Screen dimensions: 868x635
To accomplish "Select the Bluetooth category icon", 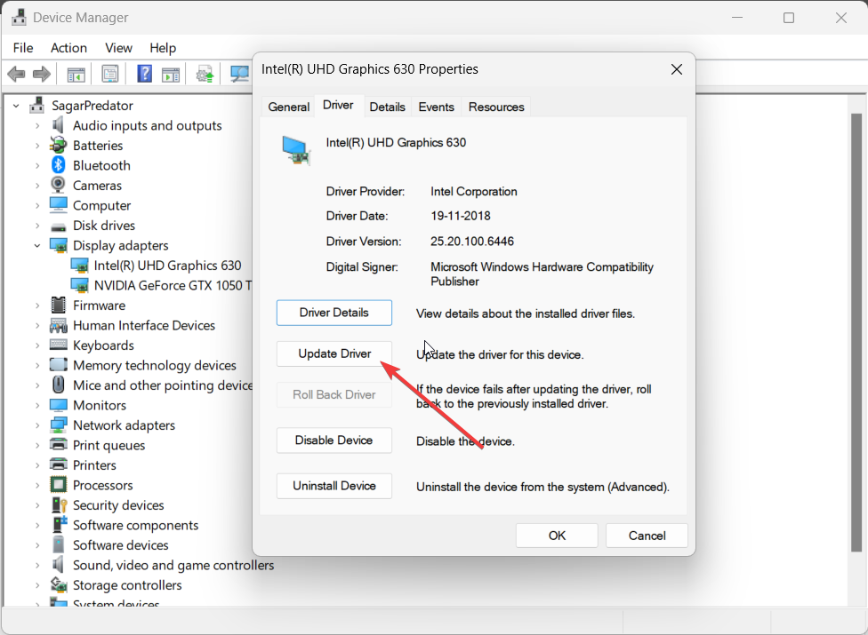I will (x=58, y=165).
